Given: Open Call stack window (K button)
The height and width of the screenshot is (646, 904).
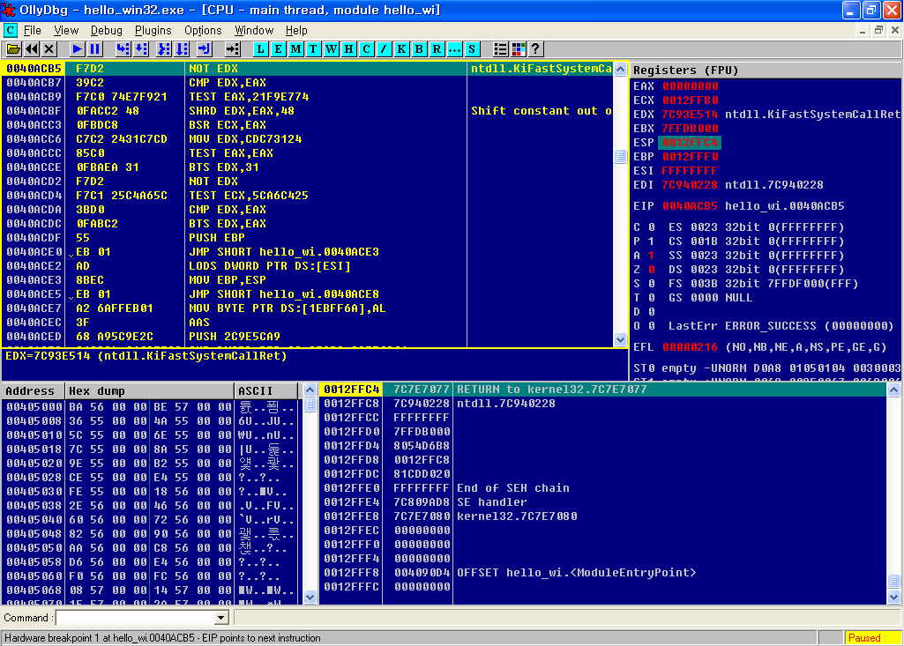Looking at the screenshot, I should click(402, 49).
